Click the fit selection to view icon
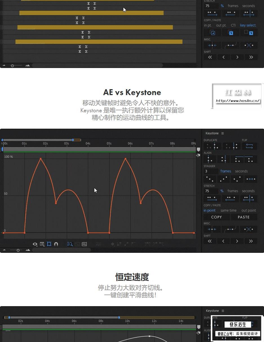Screen dimensions: 264x342 pyautogui.click(x=77, y=244)
